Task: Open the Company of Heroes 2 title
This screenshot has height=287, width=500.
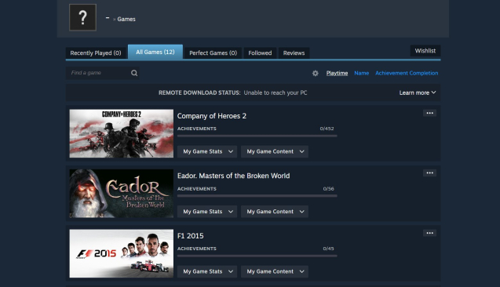Action: [x=212, y=116]
